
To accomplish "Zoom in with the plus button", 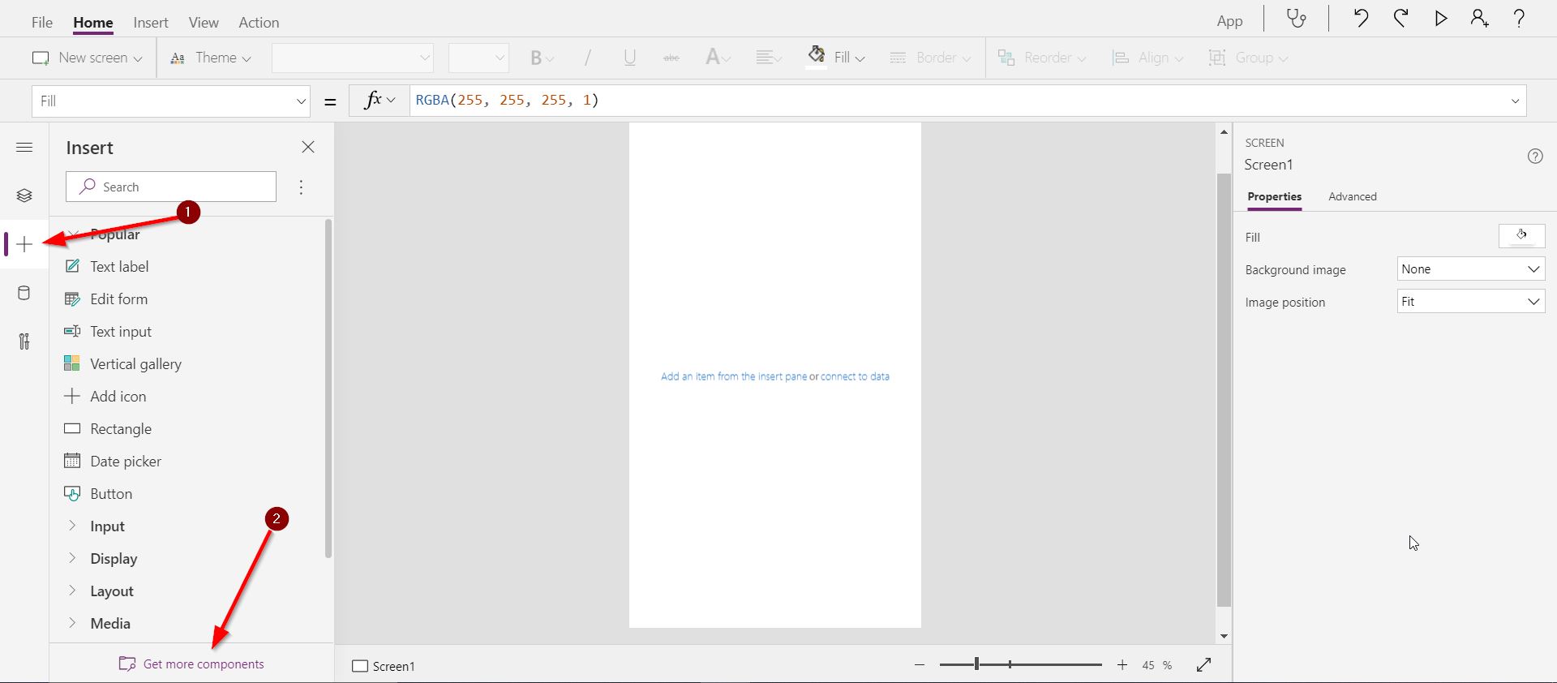I will 1122,665.
